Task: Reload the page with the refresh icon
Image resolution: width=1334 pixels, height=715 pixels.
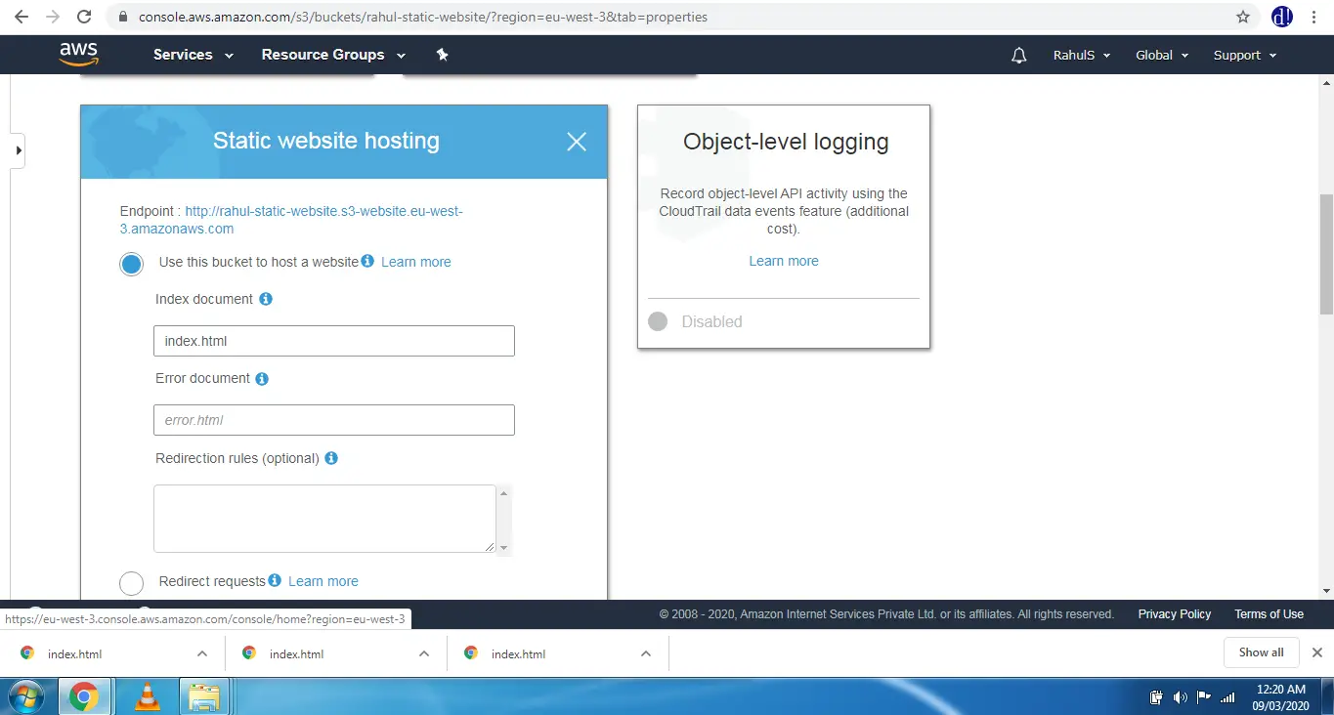Action: [85, 17]
